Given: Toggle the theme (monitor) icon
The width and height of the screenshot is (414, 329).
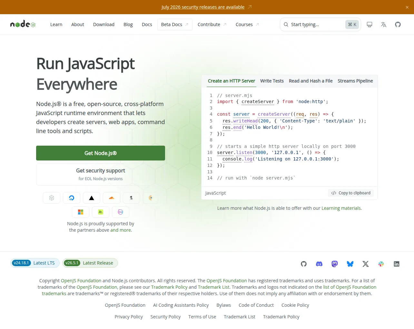Looking at the screenshot, I should [370, 24].
